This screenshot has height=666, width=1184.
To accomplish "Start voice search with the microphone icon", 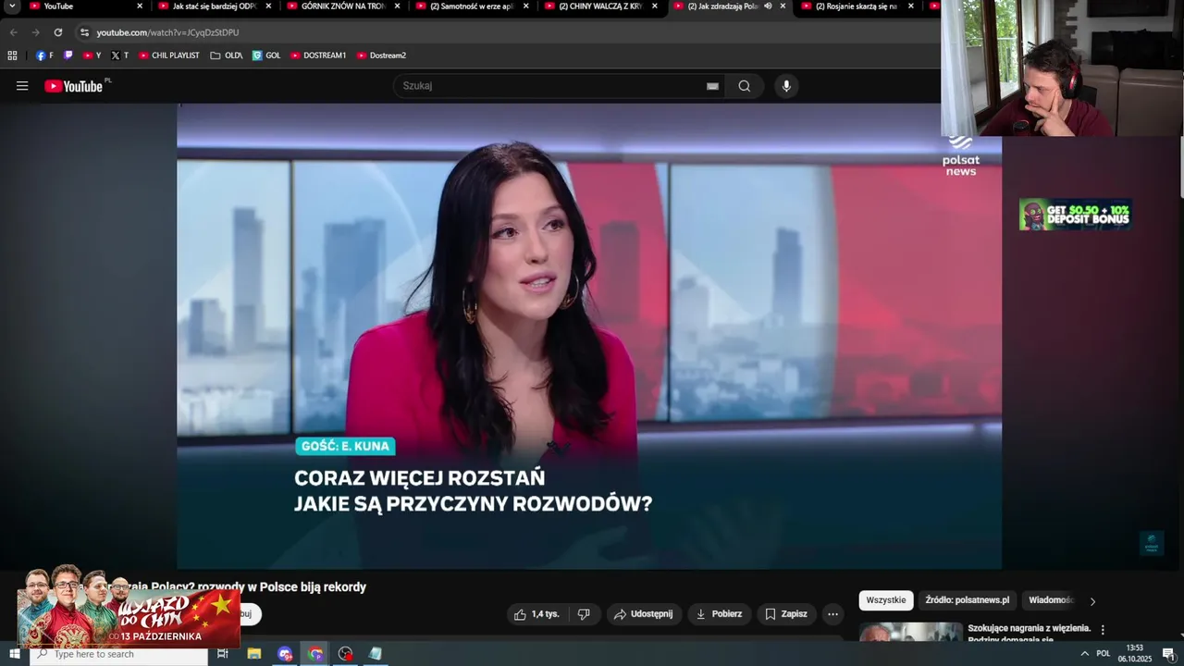I will pos(786,86).
